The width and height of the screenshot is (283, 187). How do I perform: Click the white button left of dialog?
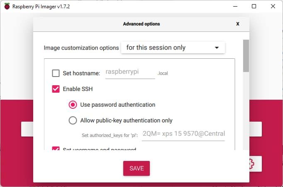(x=27, y=129)
